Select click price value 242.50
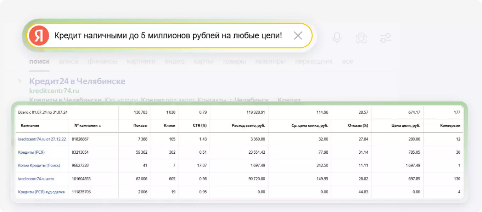 coord(322,165)
